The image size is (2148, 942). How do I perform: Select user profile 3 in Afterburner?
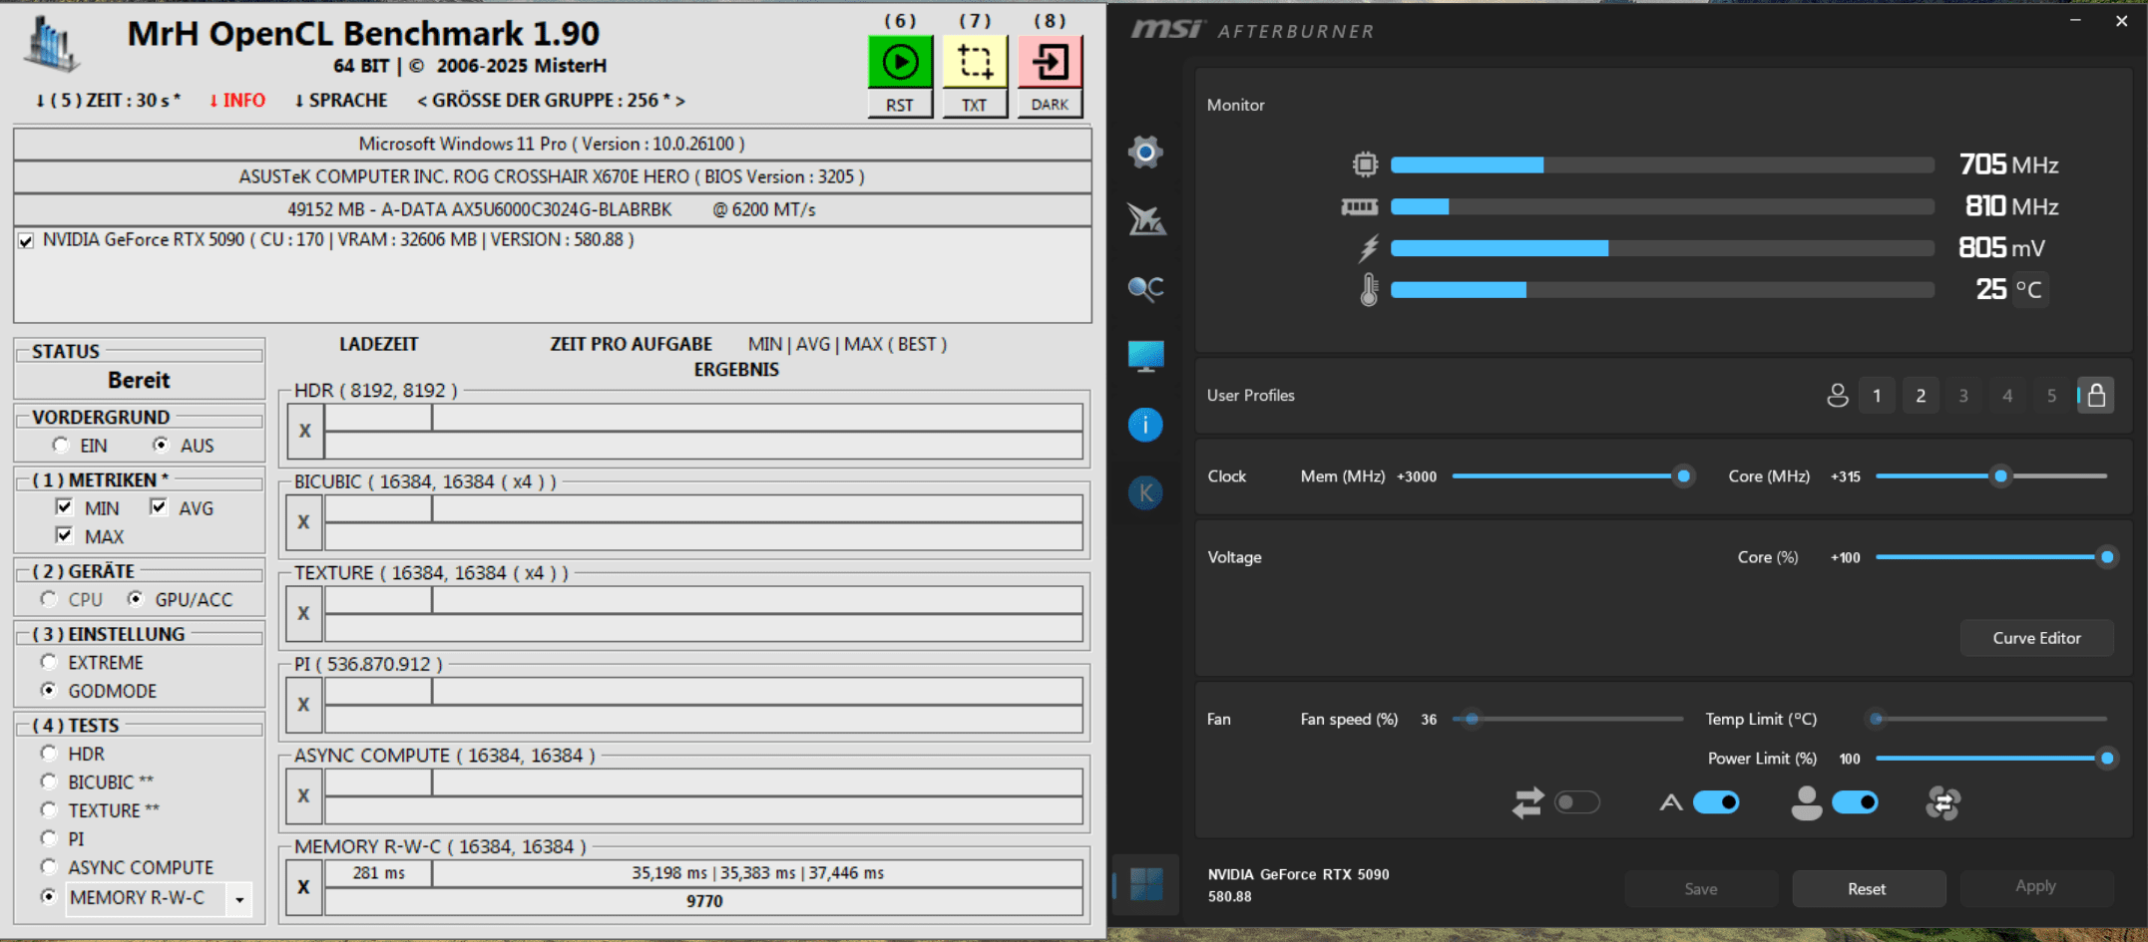click(x=1963, y=396)
